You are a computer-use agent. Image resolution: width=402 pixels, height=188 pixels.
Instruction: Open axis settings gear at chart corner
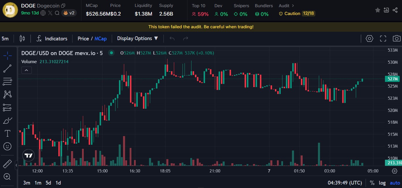(x=394, y=171)
